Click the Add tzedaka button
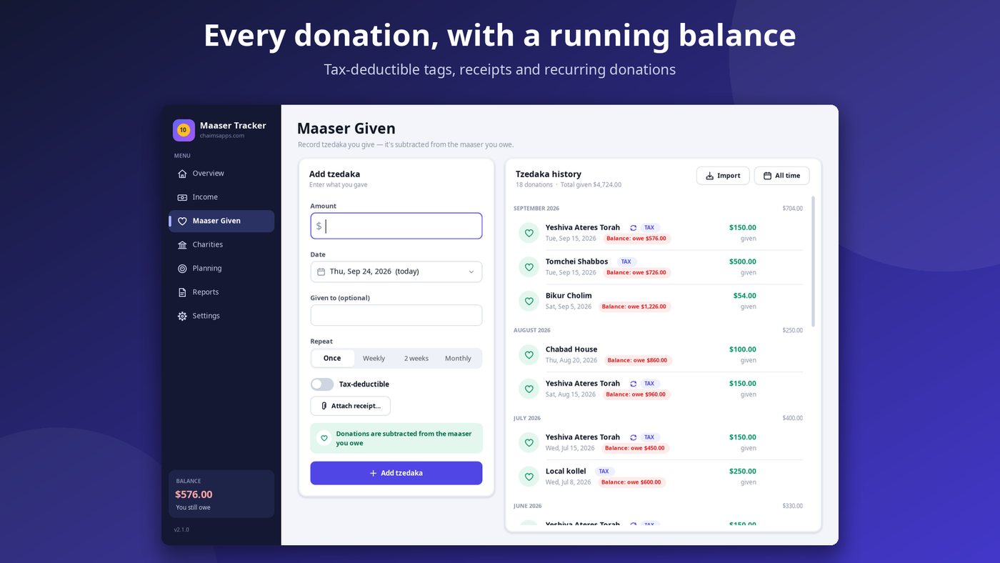 pyautogui.click(x=396, y=473)
